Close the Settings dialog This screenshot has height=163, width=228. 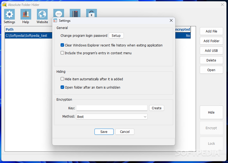[x=171, y=20]
